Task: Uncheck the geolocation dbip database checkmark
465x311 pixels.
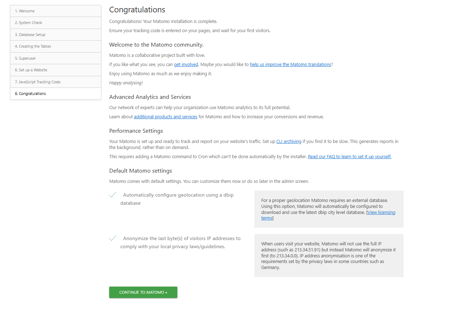Action: (x=113, y=195)
